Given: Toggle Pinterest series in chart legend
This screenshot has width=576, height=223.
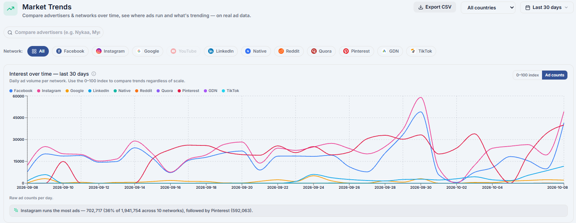Looking at the screenshot, I should (188, 91).
